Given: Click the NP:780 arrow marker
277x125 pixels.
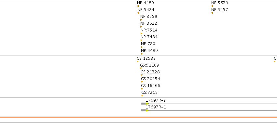Looking at the screenshot, I should click(x=142, y=47).
